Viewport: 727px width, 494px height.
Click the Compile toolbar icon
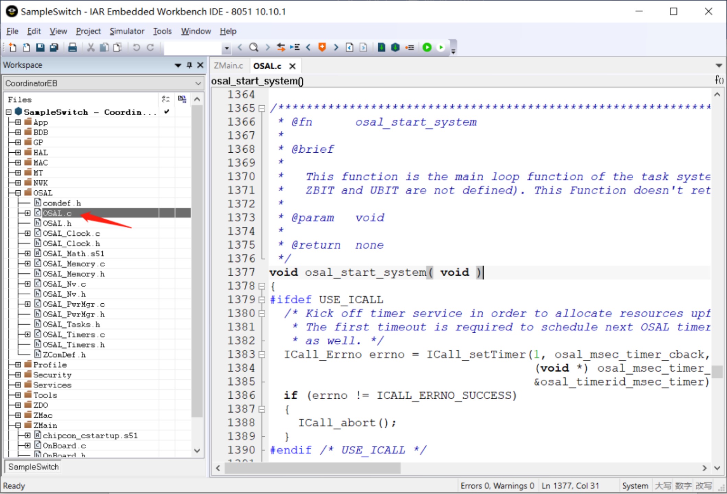tap(381, 47)
